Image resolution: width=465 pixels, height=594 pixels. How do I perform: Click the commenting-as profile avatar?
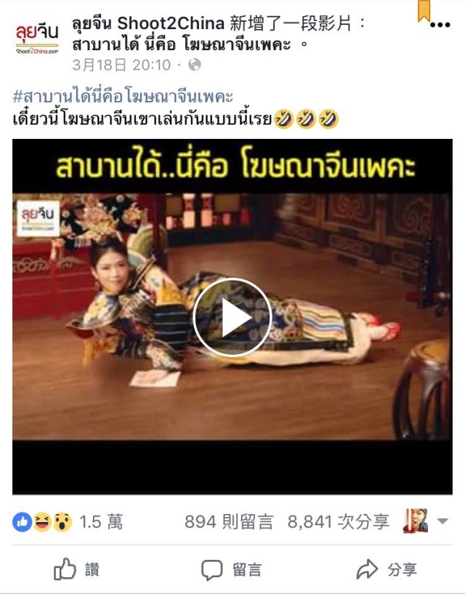tap(416, 521)
